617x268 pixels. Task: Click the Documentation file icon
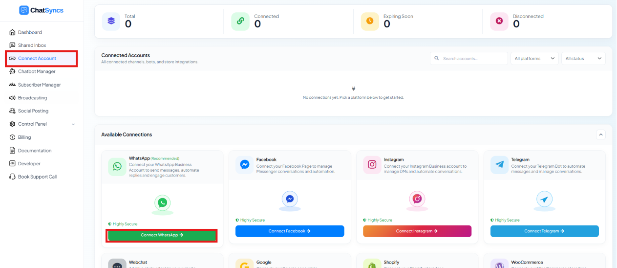pyautogui.click(x=12, y=151)
